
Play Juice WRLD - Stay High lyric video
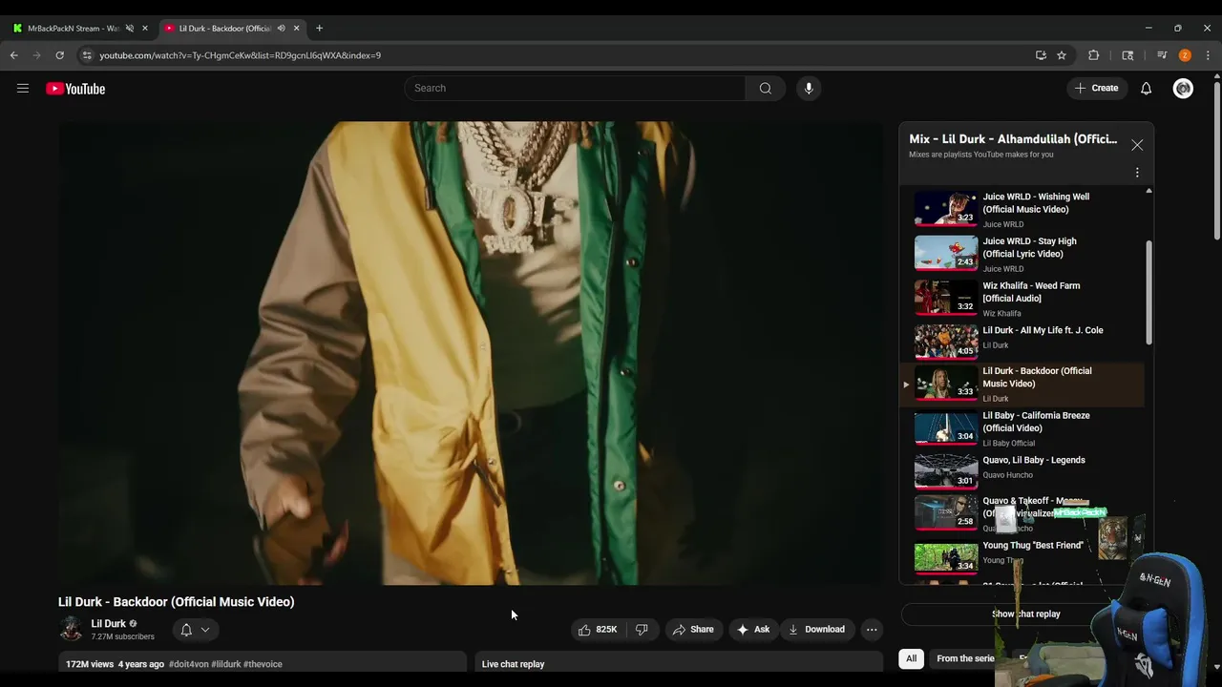coord(1022,255)
